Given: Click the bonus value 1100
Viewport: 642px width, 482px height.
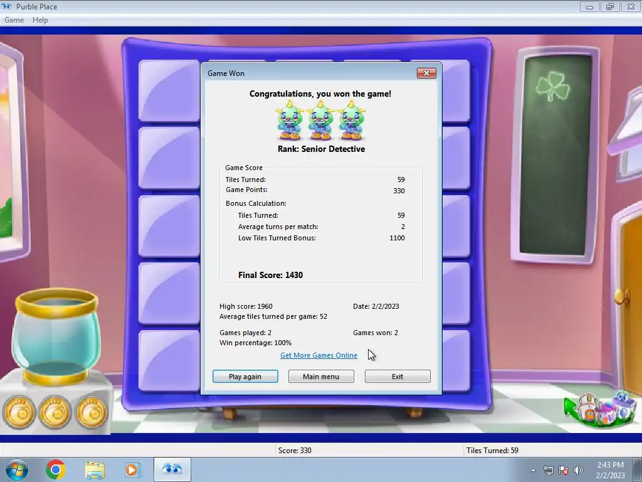Looking at the screenshot, I should click(397, 238).
